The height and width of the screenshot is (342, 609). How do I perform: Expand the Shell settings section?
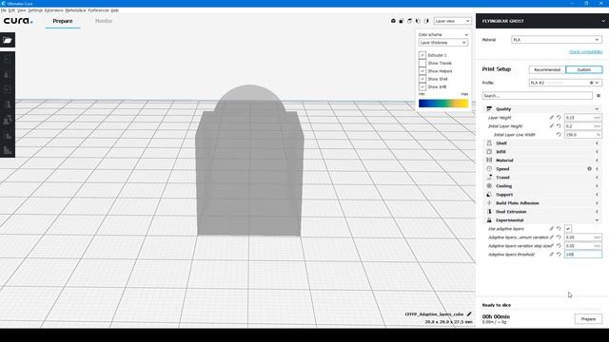(x=542, y=143)
